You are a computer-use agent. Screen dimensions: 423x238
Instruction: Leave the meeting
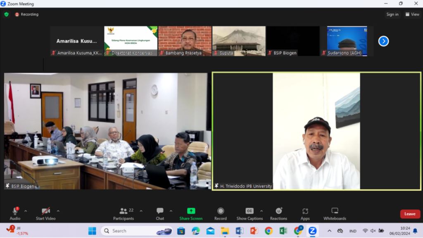point(410,214)
